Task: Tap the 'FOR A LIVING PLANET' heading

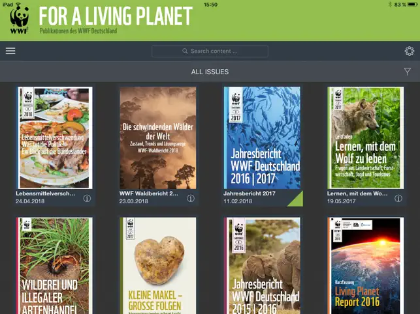Action: (x=116, y=16)
